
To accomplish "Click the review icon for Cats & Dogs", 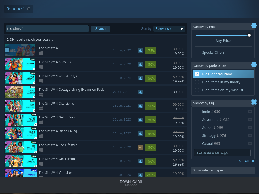I will point(140,78).
